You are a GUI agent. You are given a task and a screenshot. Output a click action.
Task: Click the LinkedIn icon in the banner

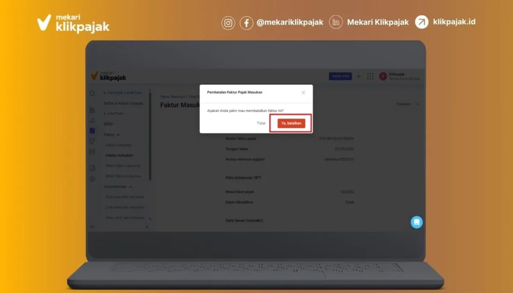point(336,22)
